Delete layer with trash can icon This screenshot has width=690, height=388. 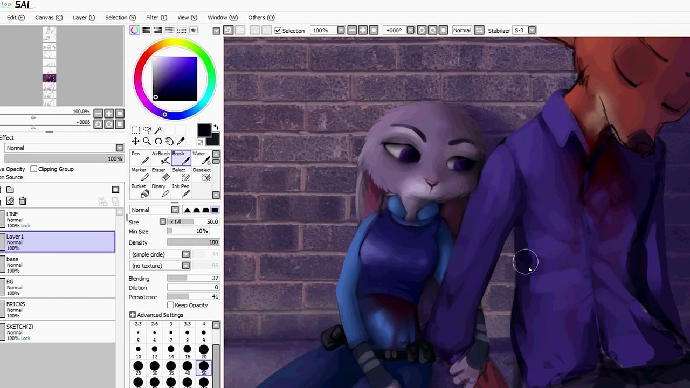(23, 201)
